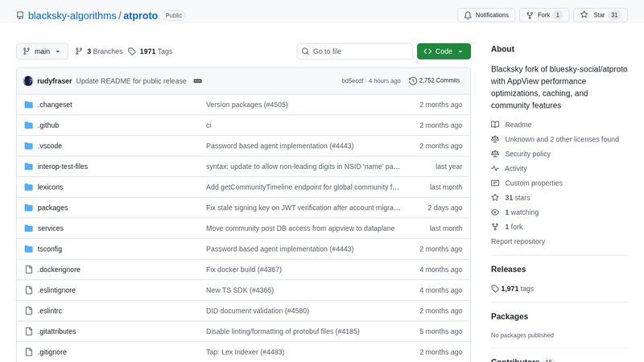Open Custom properties in sidebar

tap(533, 183)
